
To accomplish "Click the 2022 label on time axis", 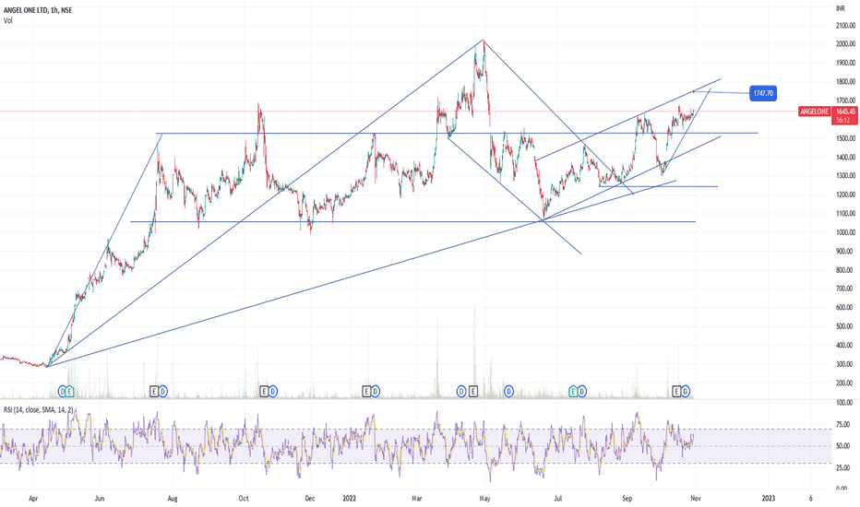I will pos(350,498).
